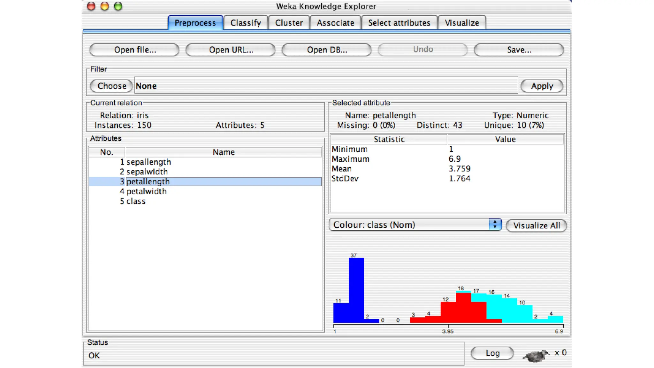
Task: Apply the selected filter
Action: [542, 86]
